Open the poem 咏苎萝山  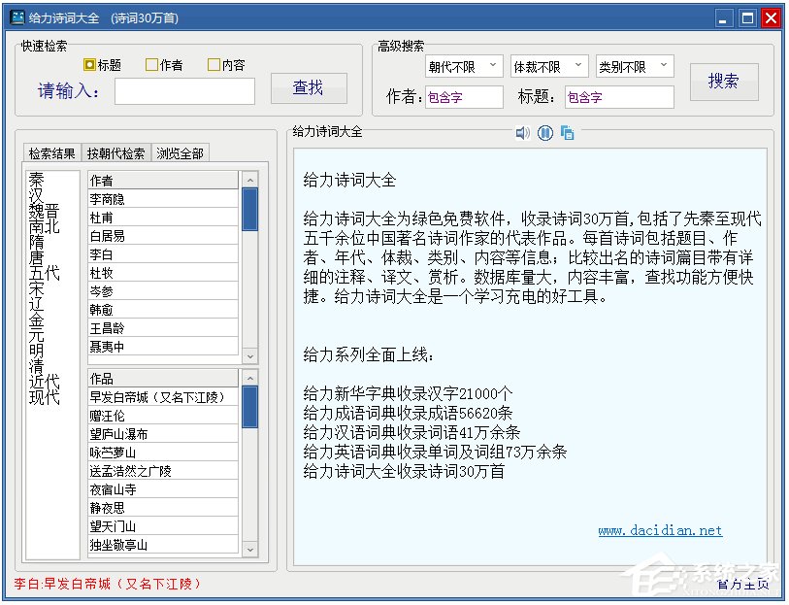(163, 453)
